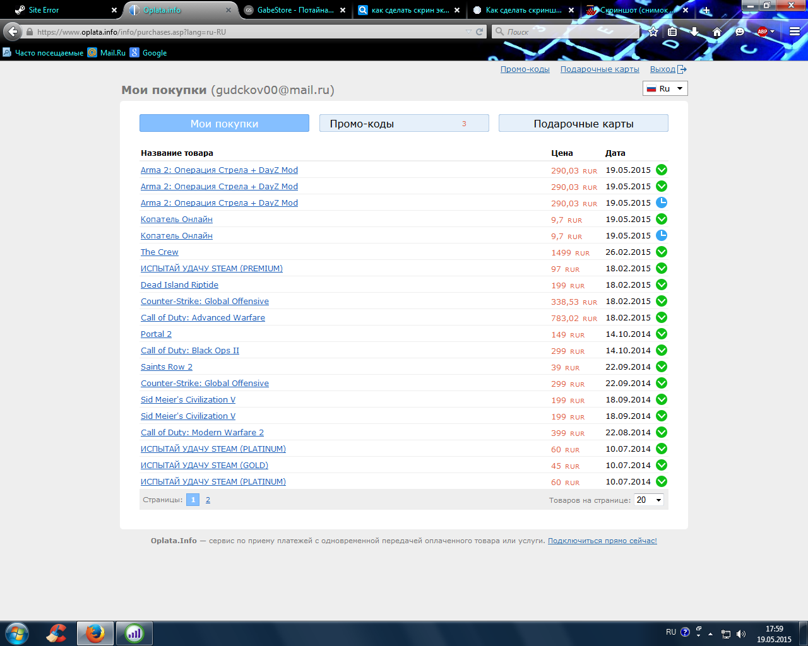Open the Подарочные карты link in top navigation
The image size is (808, 646).
click(x=600, y=69)
